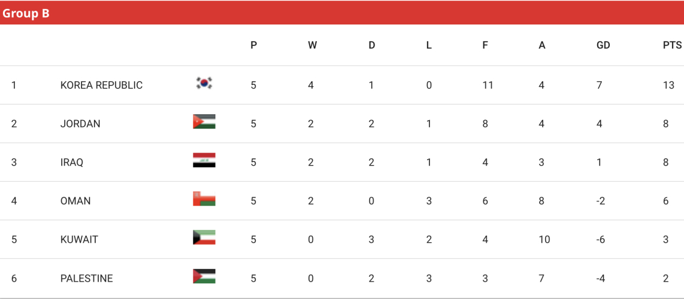Click the Iraq flag icon

[204, 160]
